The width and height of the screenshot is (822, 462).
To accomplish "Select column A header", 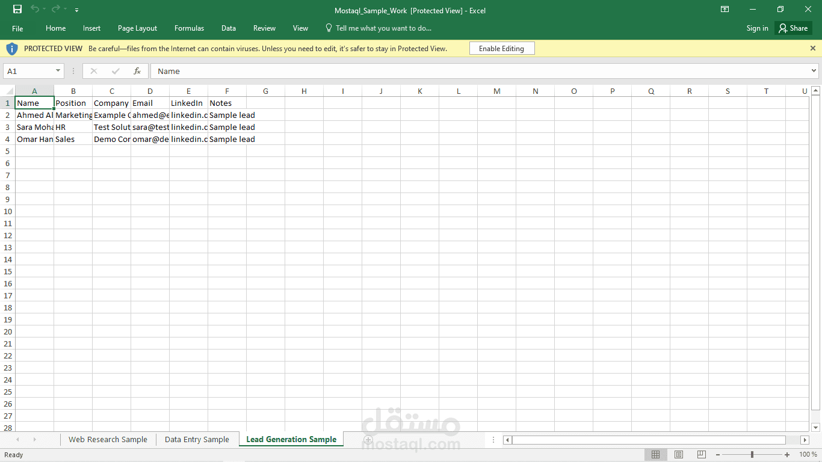I will tap(34, 91).
